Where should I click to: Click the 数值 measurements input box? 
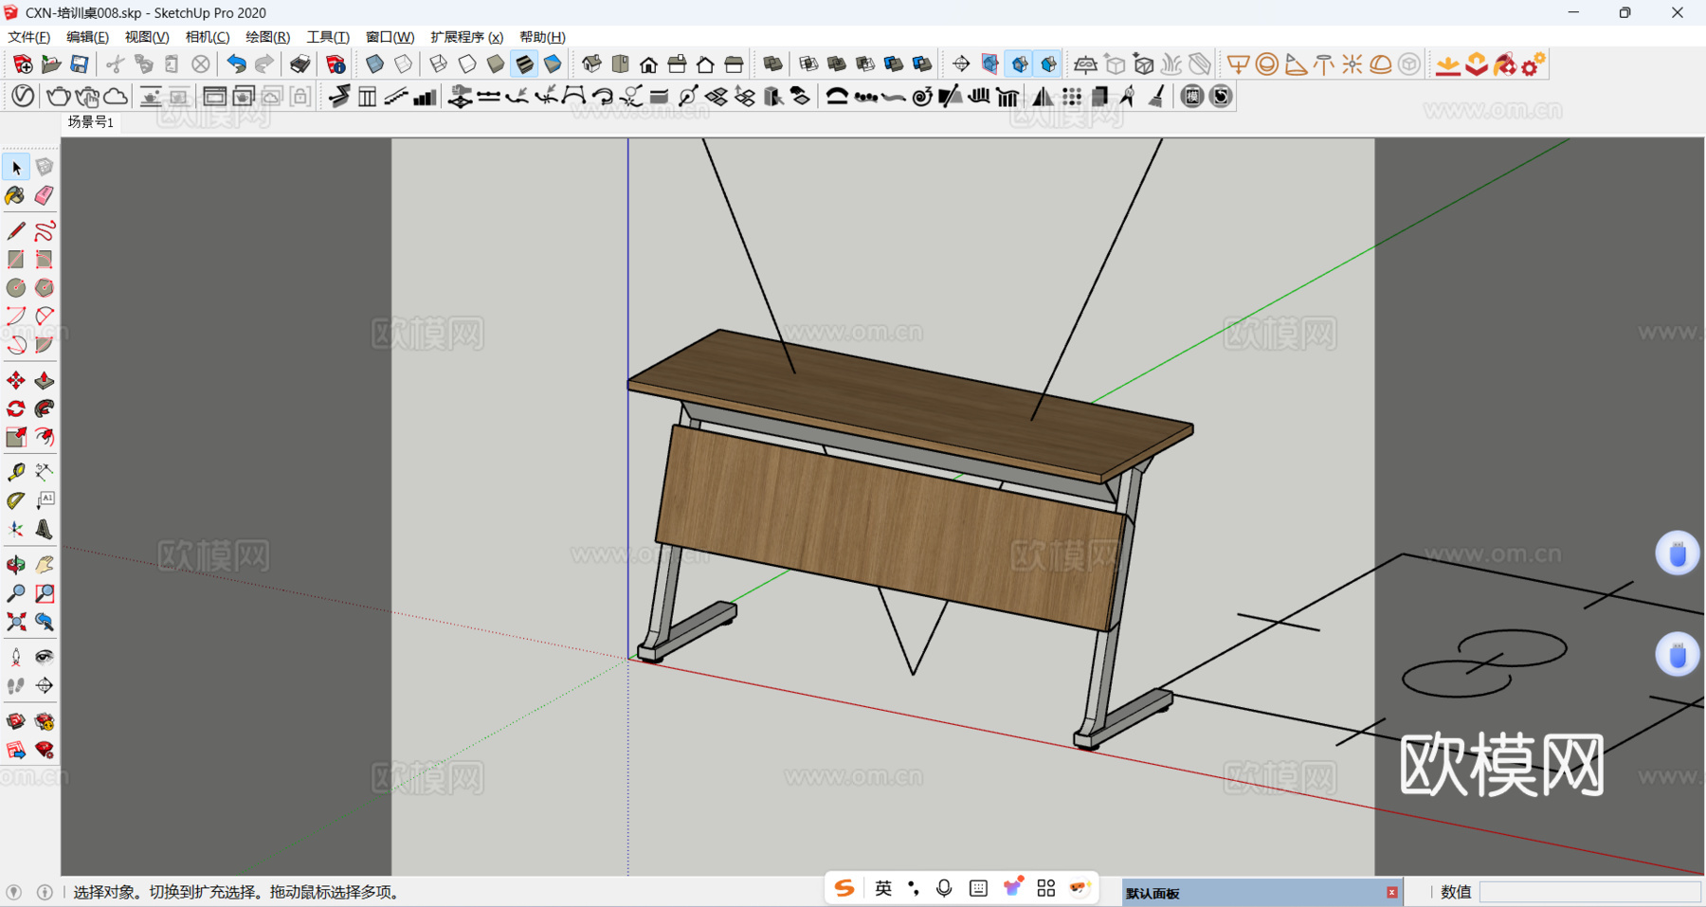1589,892
